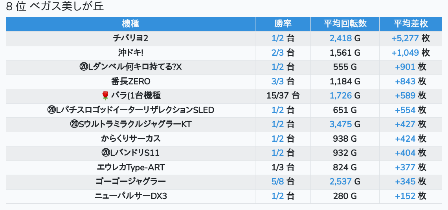The height and width of the screenshot is (210, 448).
Task: Click the 8位 ベガス美しが丘 heading
Action: click(x=55, y=7)
